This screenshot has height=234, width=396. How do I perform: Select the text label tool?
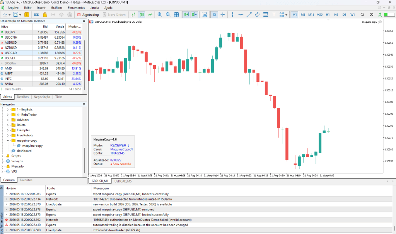point(274,15)
